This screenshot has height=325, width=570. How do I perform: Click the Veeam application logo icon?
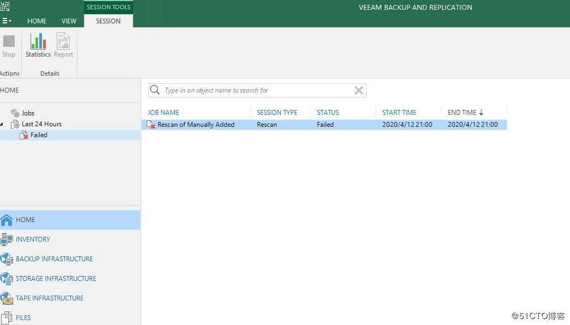5,6
